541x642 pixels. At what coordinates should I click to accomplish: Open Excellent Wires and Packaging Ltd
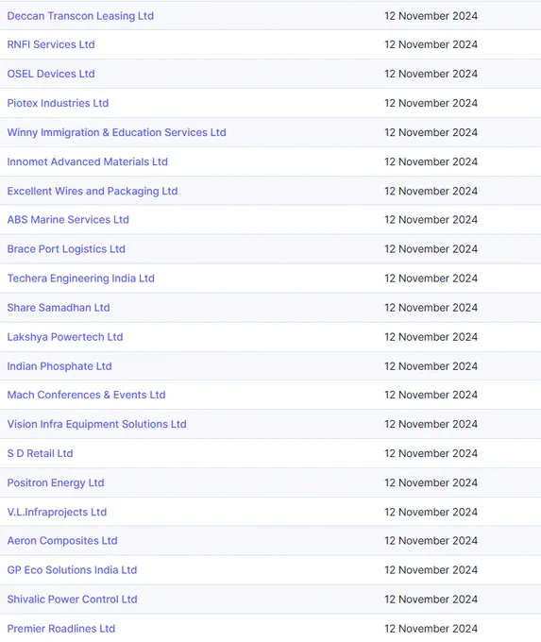click(x=93, y=192)
